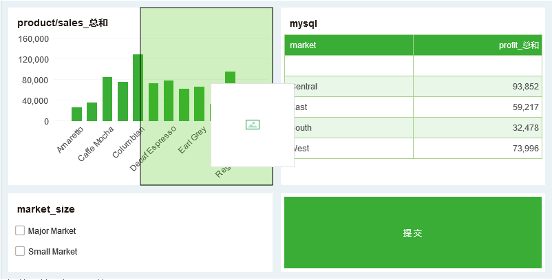
Task: Click the market_size filter title
Action: click(46, 209)
